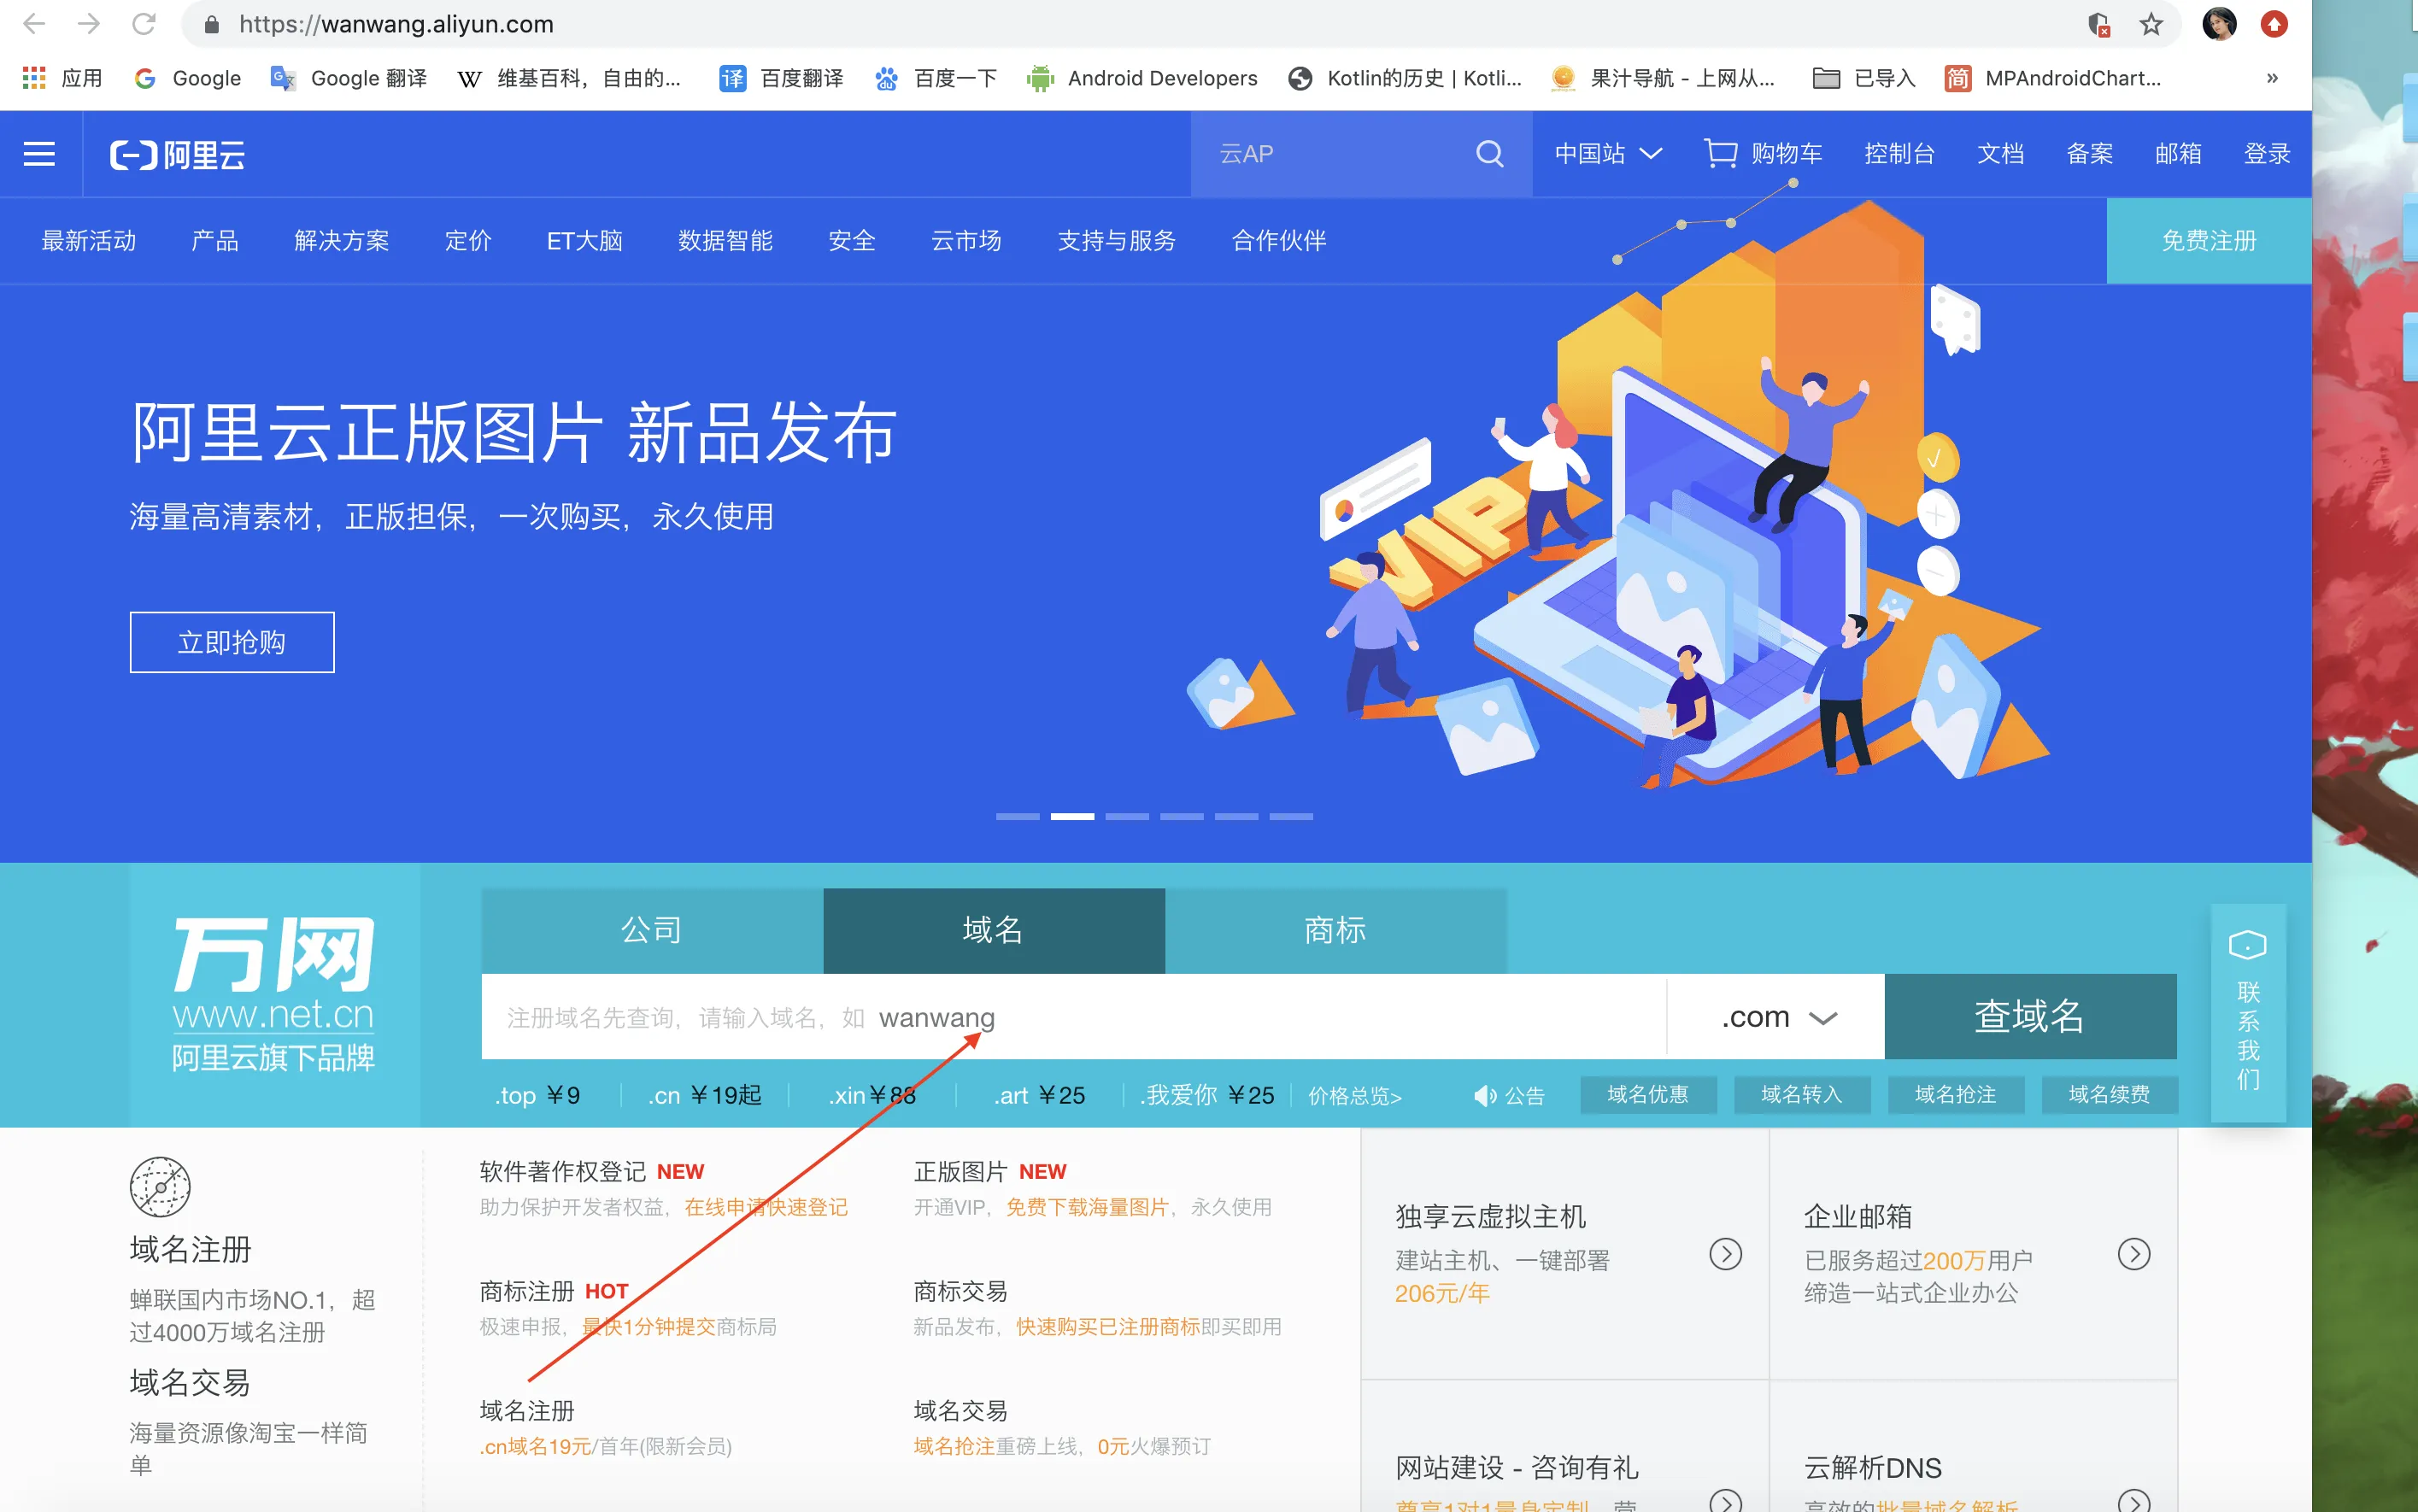
Task: Click the 域名优惠 button
Action: click(1648, 1095)
